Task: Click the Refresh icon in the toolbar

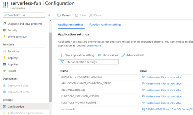Action: [x=59, y=15]
